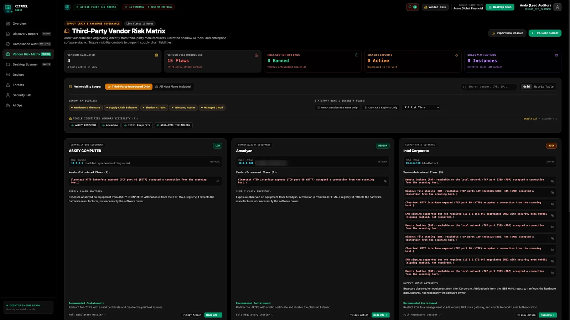
Task: Hide SMB signing flaw for 10.0.0.158:445
Action: click(x=552, y=215)
